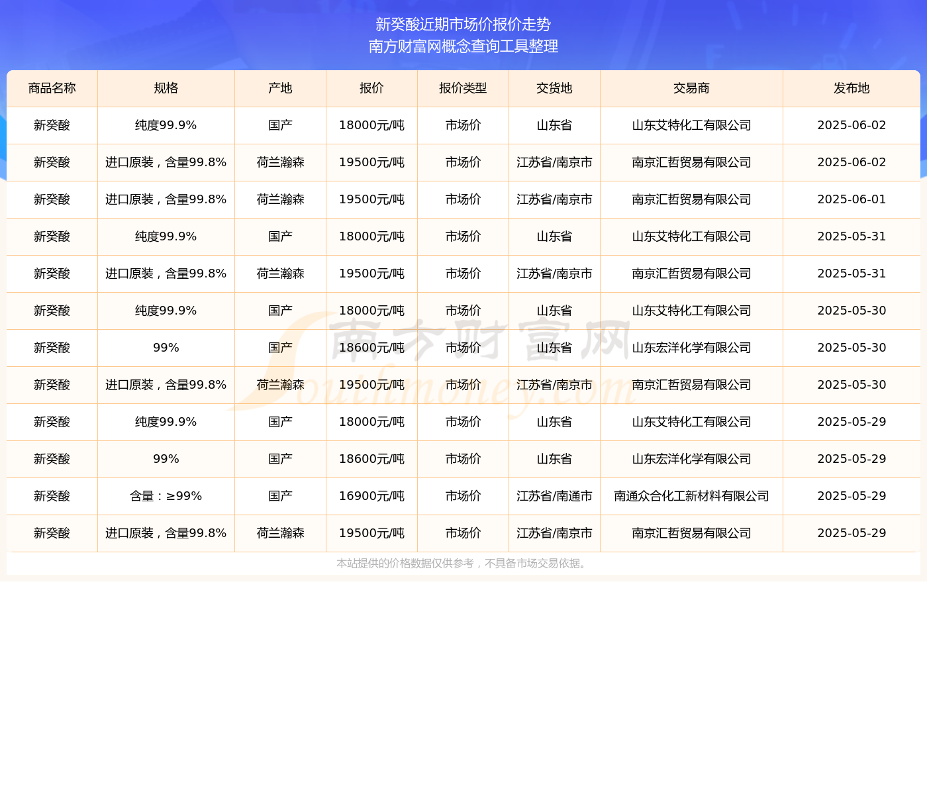Image resolution: width=927 pixels, height=798 pixels.
Task: Click 18000元/吨 in the 2025-05-29 row
Action: pos(372,423)
